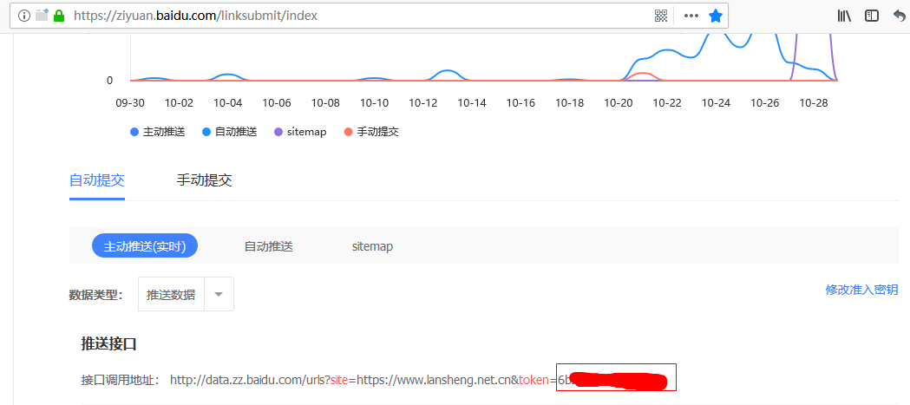Click the 10-14 date on chart axis
The width and height of the screenshot is (910, 405).
click(x=472, y=102)
